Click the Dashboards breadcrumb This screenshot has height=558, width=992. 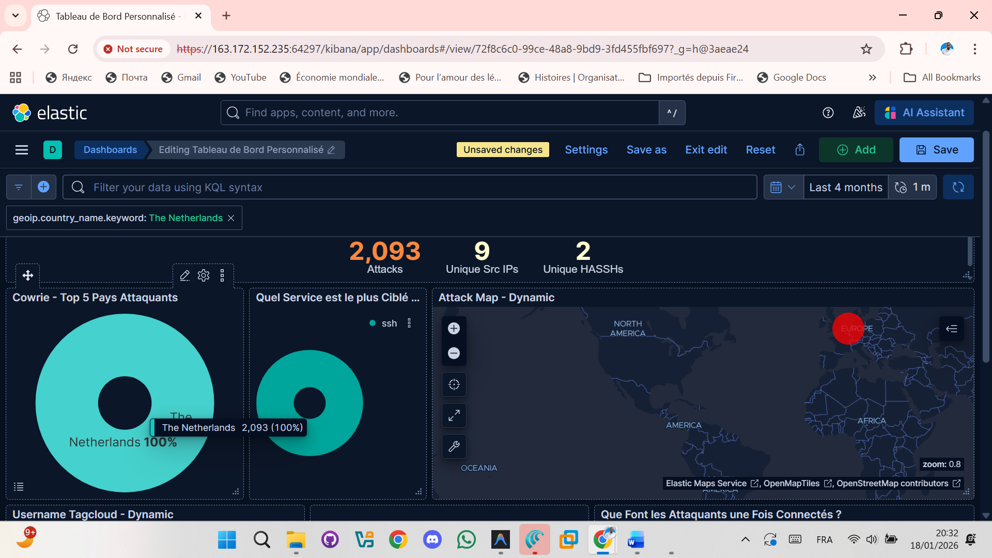point(110,150)
